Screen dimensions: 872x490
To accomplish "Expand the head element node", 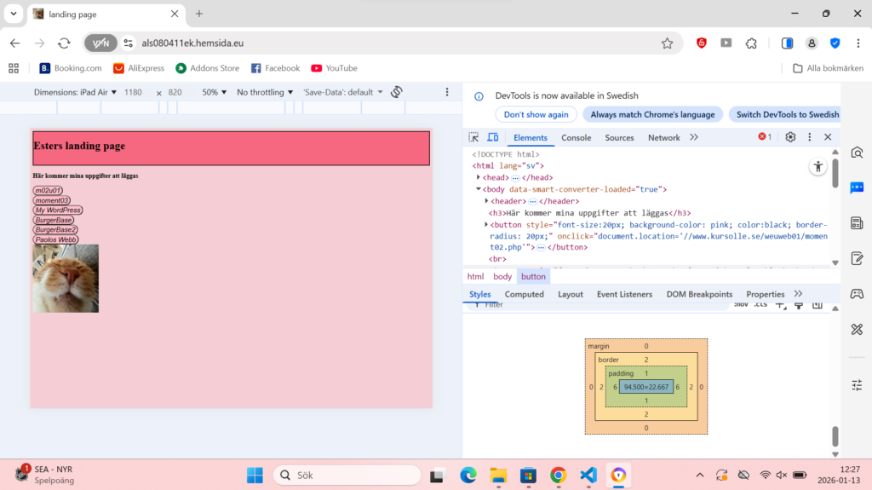I will (x=479, y=177).
